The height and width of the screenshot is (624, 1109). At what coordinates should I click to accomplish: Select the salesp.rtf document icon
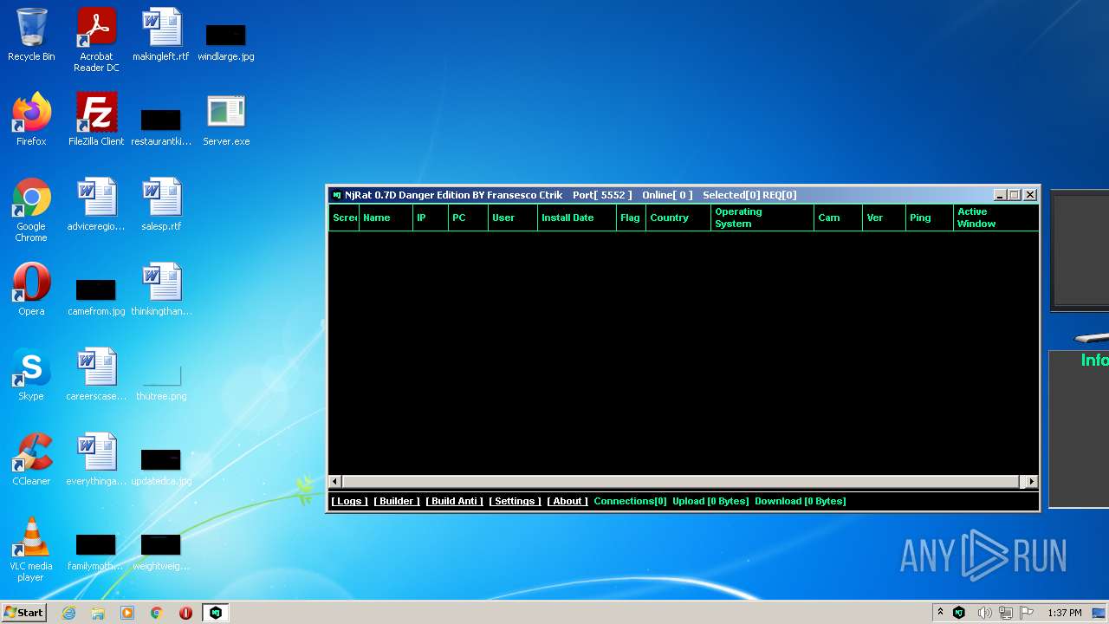[161, 205]
